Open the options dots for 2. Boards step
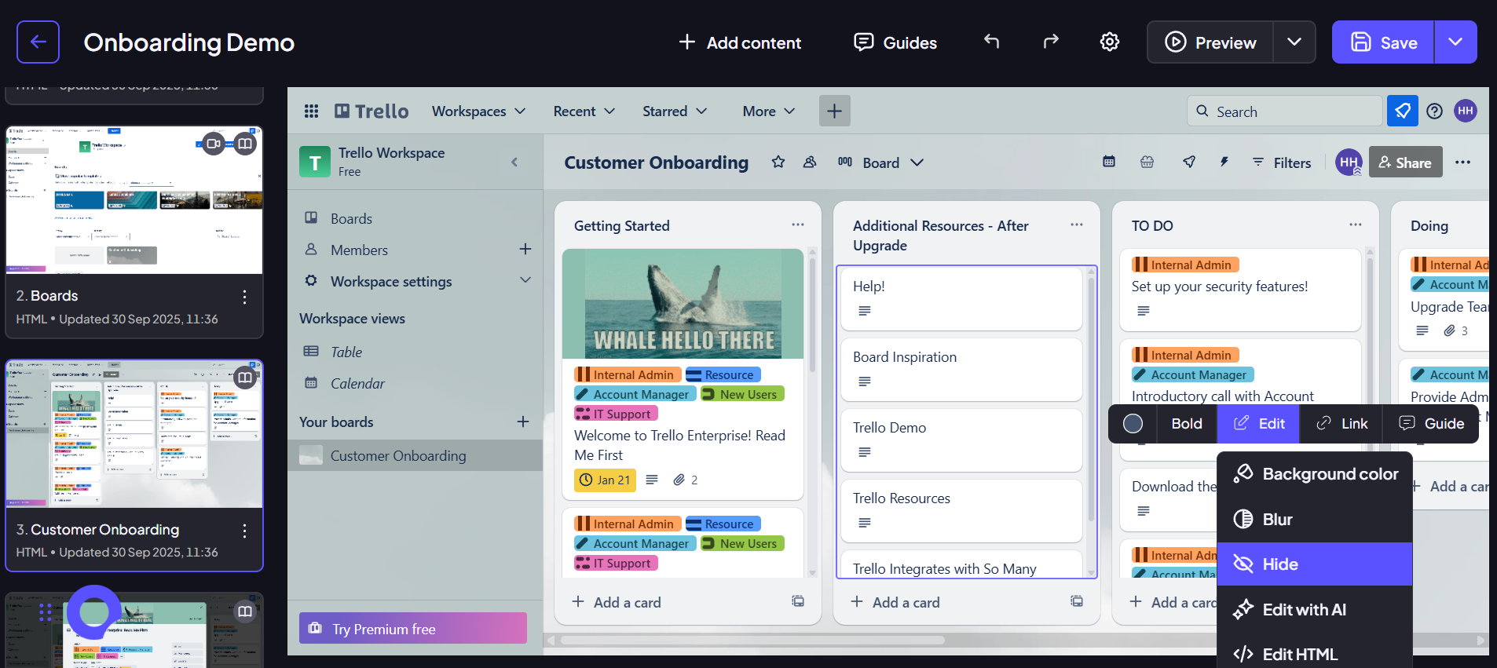The width and height of the screenshot is (1497, 668). click(x=245, y=297)
